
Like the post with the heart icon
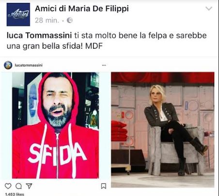pyautogui.click(x=8, y=186)
